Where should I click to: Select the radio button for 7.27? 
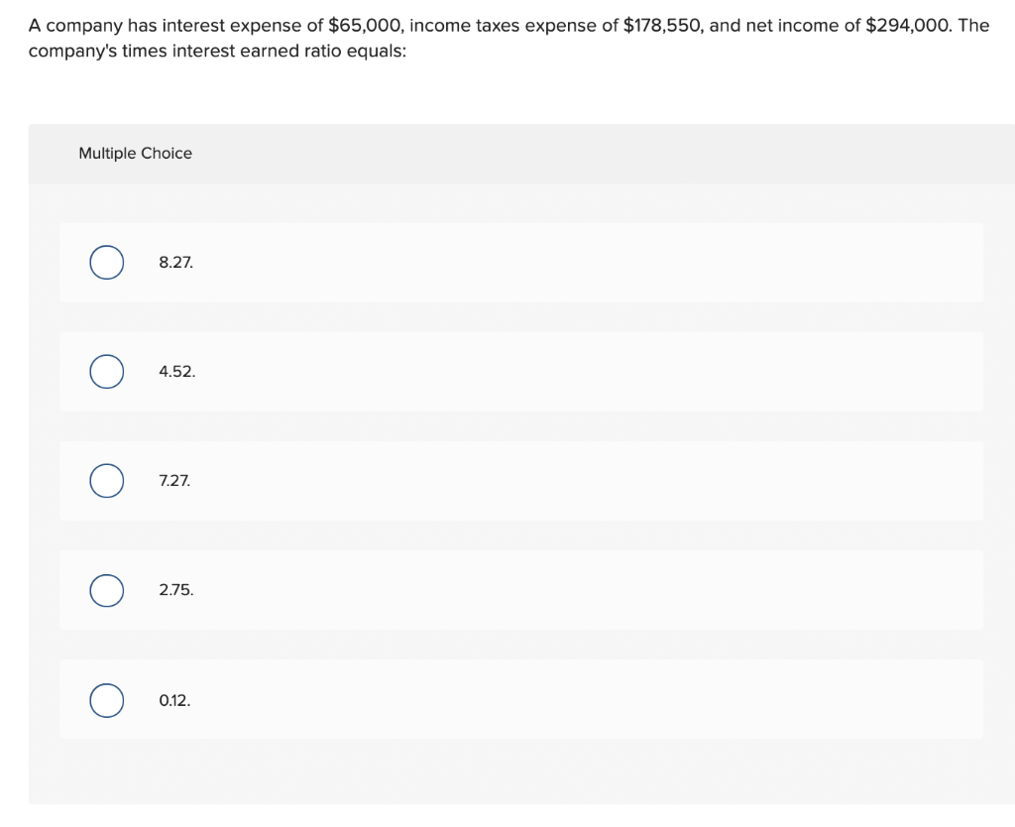click(106, 481)
